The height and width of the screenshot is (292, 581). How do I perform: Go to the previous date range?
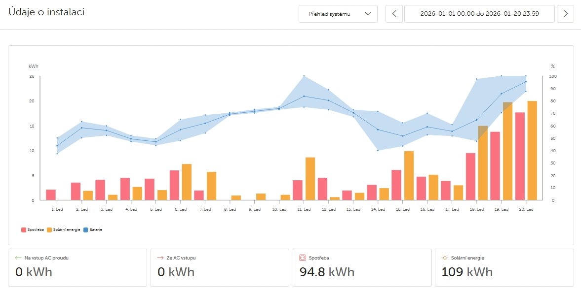pos(394,14)
